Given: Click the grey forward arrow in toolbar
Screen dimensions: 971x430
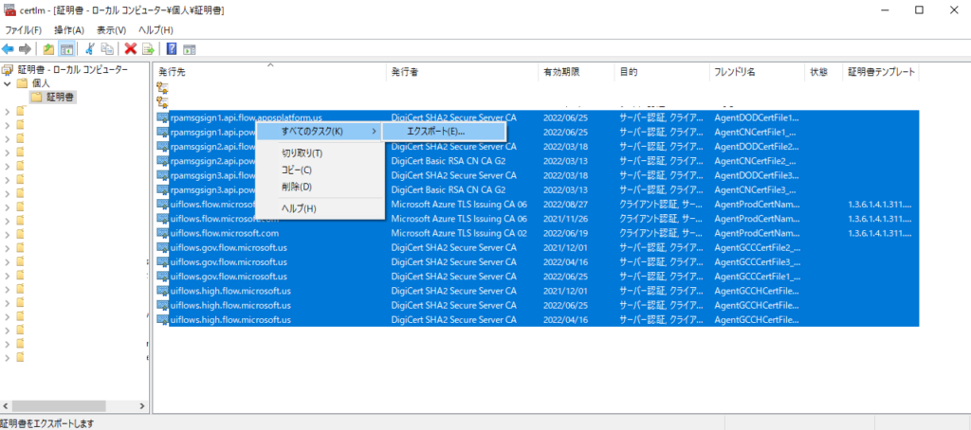Looking at the screenshot, I should tap(25, 48).
